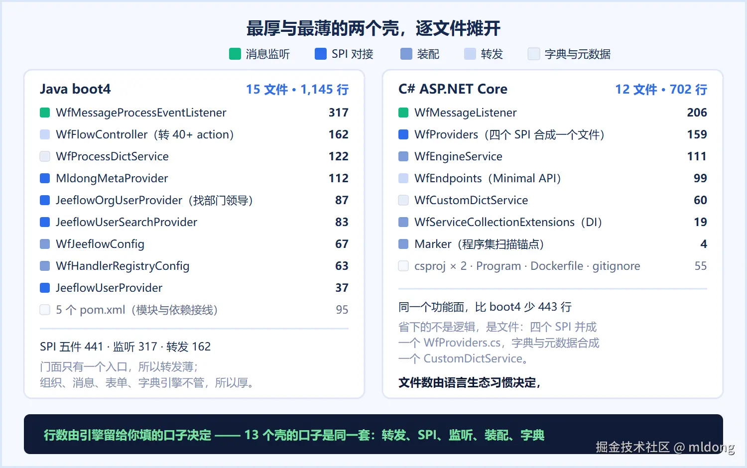
Task: Select the 转发 legend color square
Action: click(470, 54)
